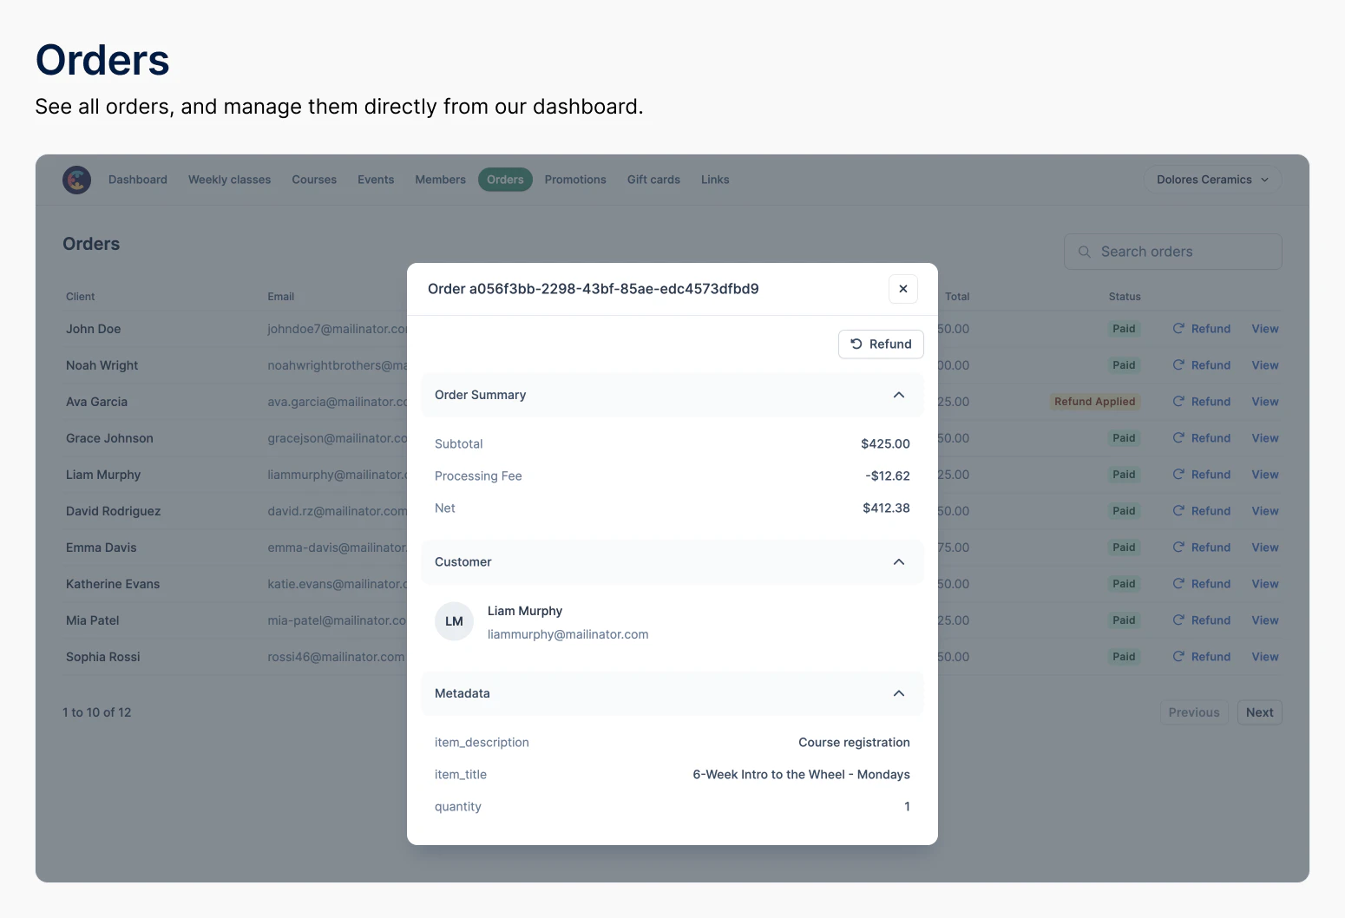The height and width of the screenshot is (918, 1345).
Task: Go to Next page of orders
Action: (x=1259, y=712)
